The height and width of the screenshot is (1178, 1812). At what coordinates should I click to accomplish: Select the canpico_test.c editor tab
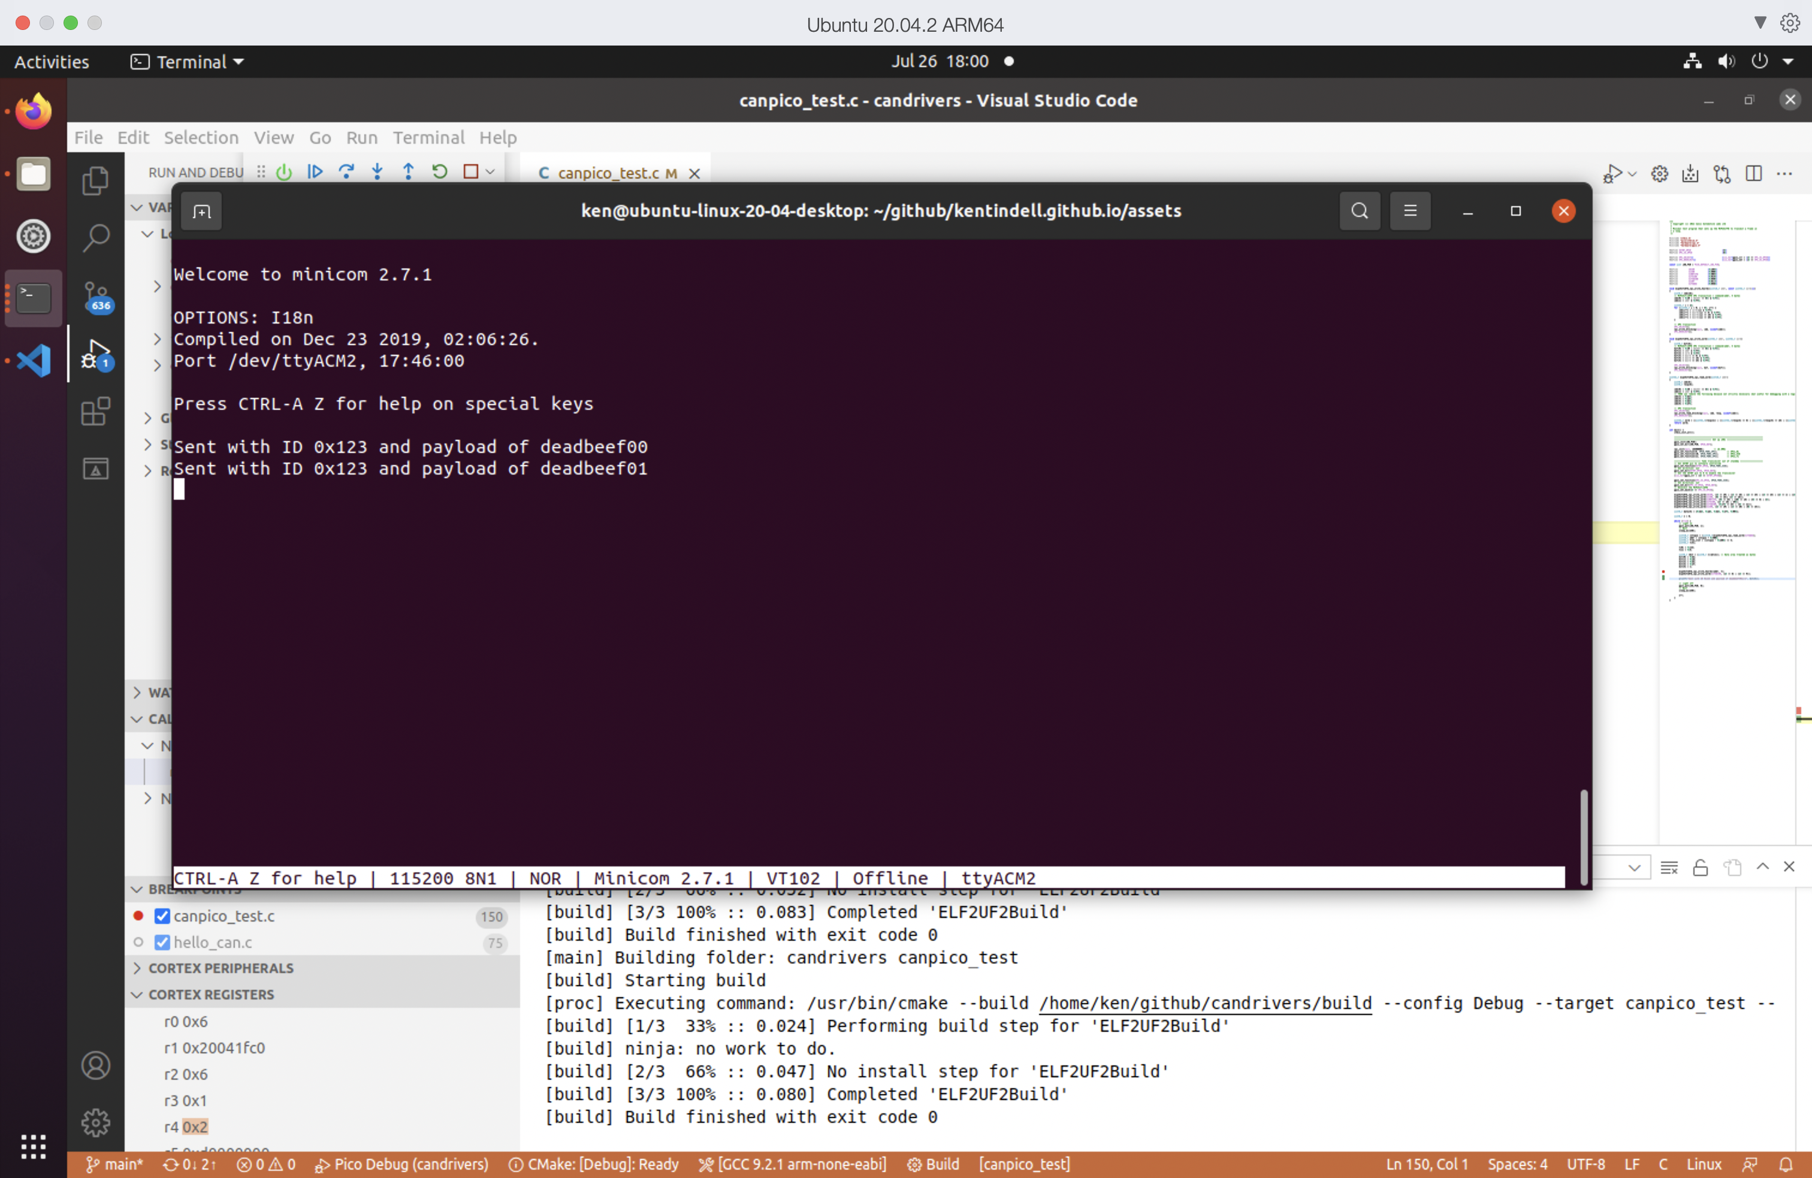click(608, 172)
